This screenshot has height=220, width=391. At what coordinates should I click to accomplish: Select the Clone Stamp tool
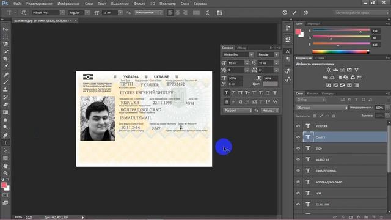coord(5,90)
